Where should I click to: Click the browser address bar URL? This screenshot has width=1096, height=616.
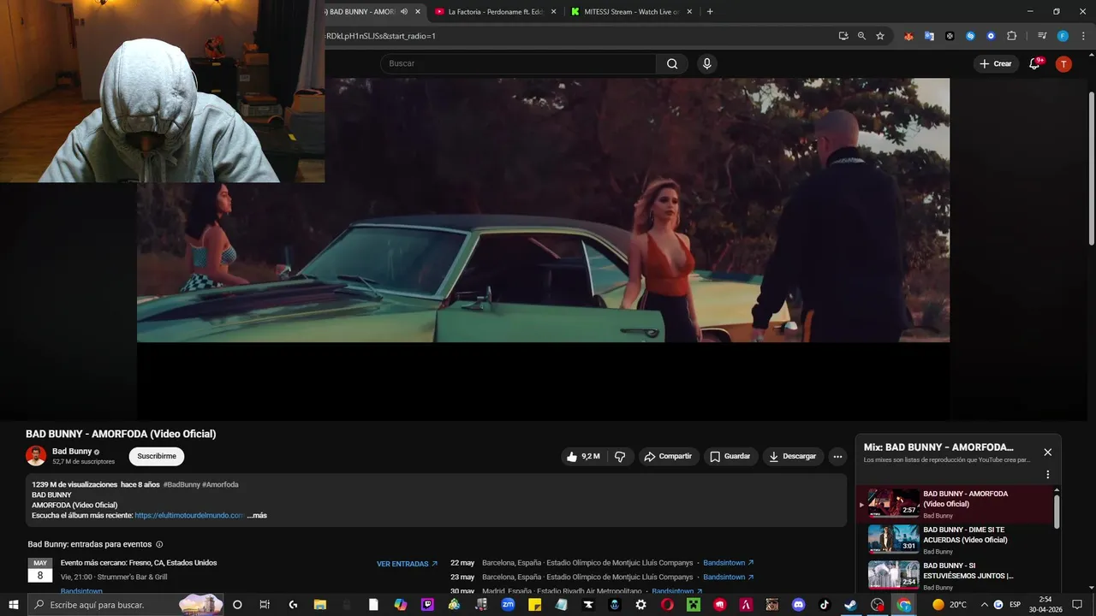pos(381,36)
